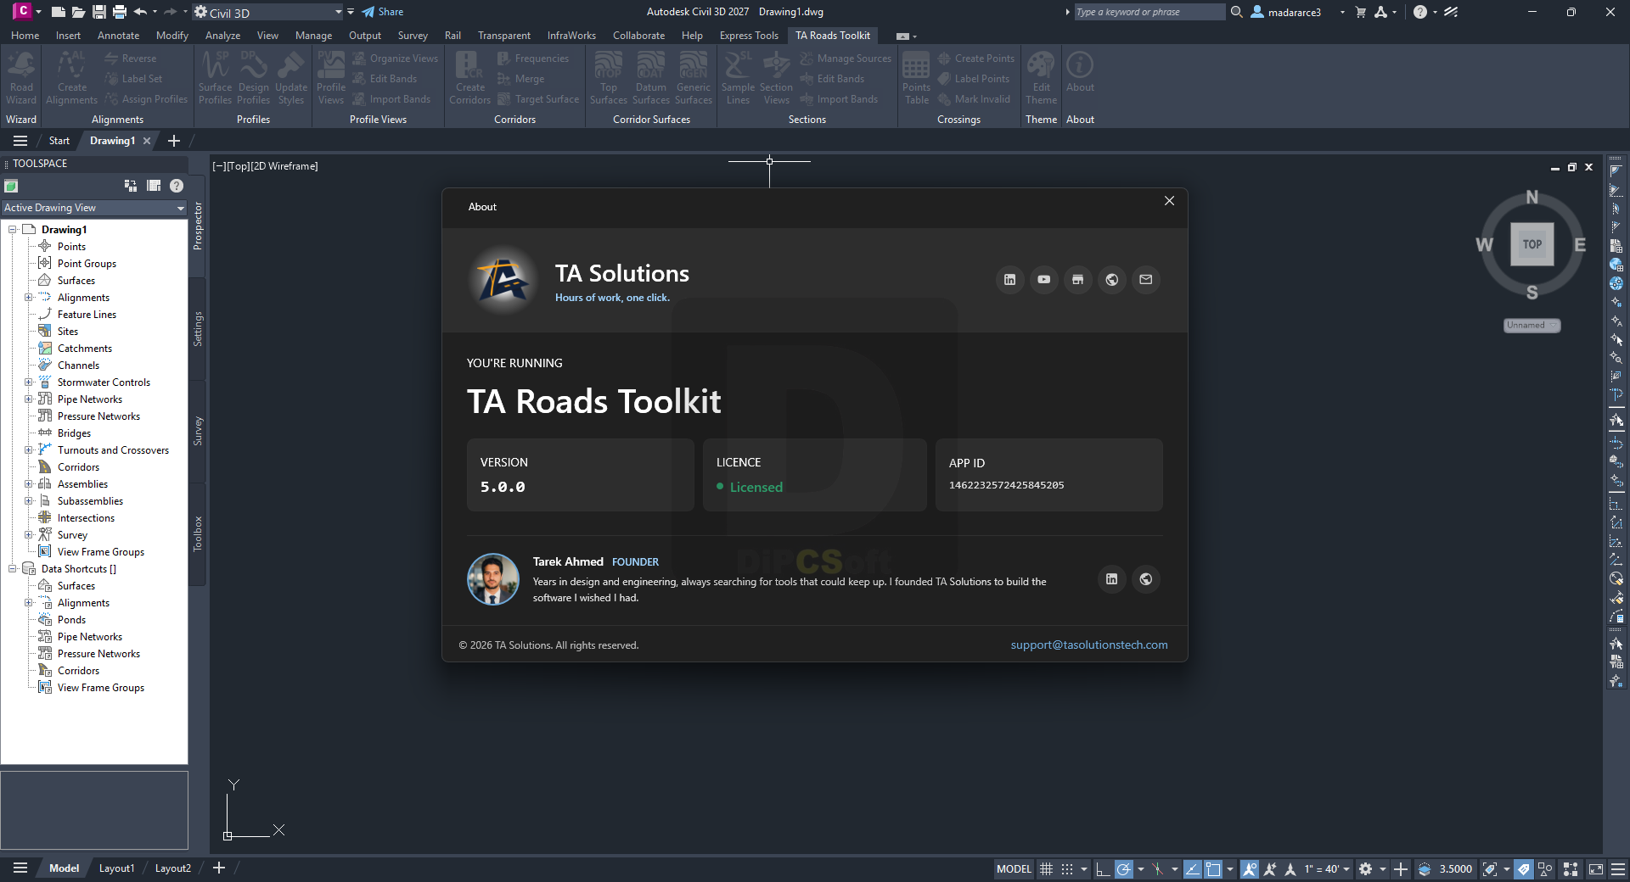Toggle polar tracking in status bar
The image size is (1630, 882).
tap(1124, 869)
